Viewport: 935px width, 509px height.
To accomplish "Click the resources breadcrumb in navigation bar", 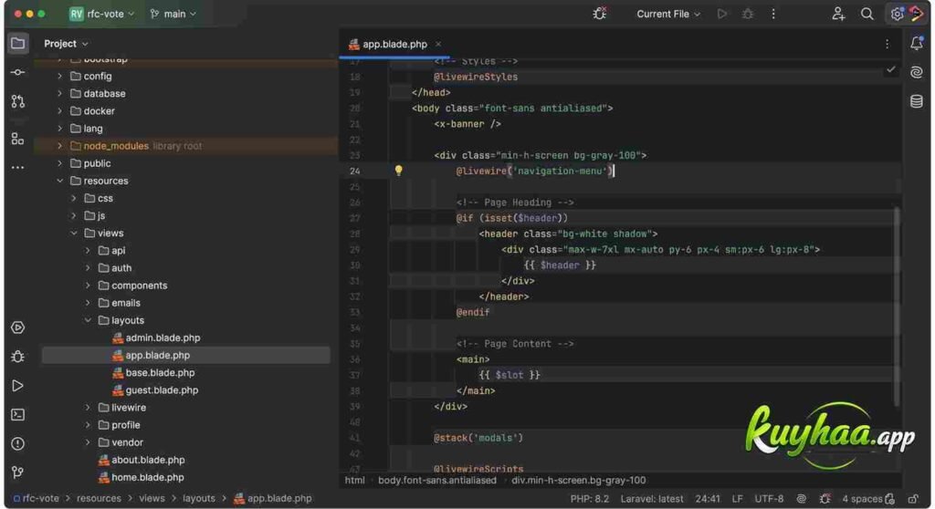I will pyautogui.click(x=99, y=498).
